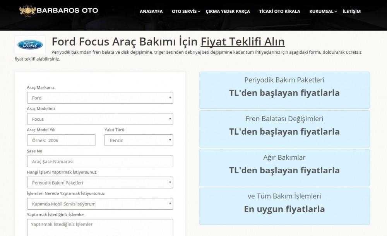The width and height of the screenshot is (387, 236).
Task: Focus the Araç Model Yılı field
Action: click(x=61, y=140)
